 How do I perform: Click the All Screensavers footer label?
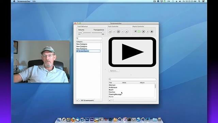tap(87, 100)
